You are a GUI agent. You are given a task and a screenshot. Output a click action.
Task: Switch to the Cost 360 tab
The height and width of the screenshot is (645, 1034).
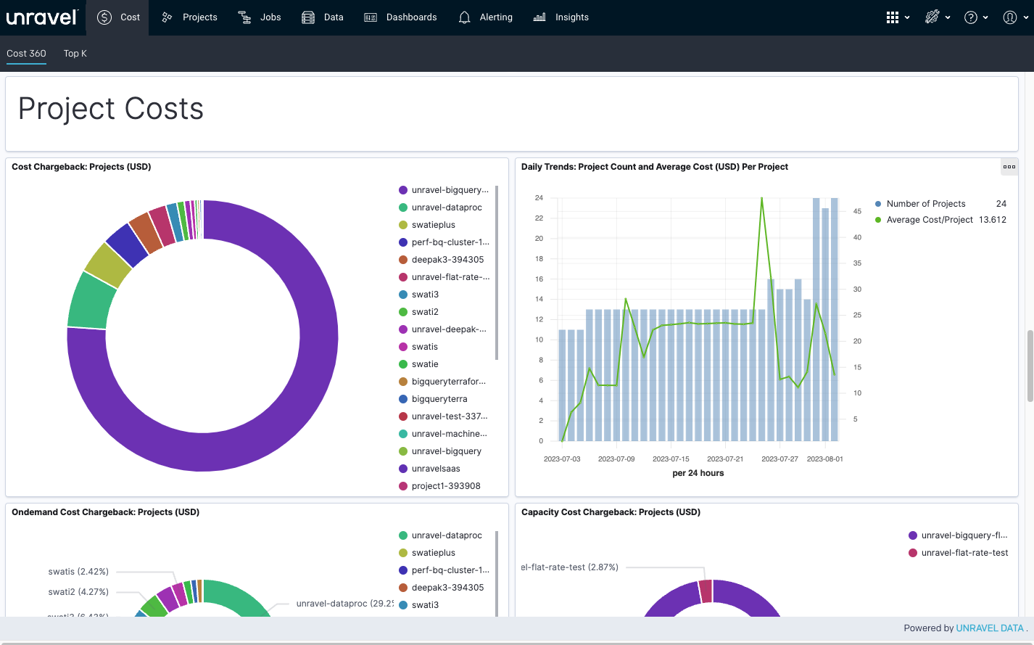tap(26, 54)
